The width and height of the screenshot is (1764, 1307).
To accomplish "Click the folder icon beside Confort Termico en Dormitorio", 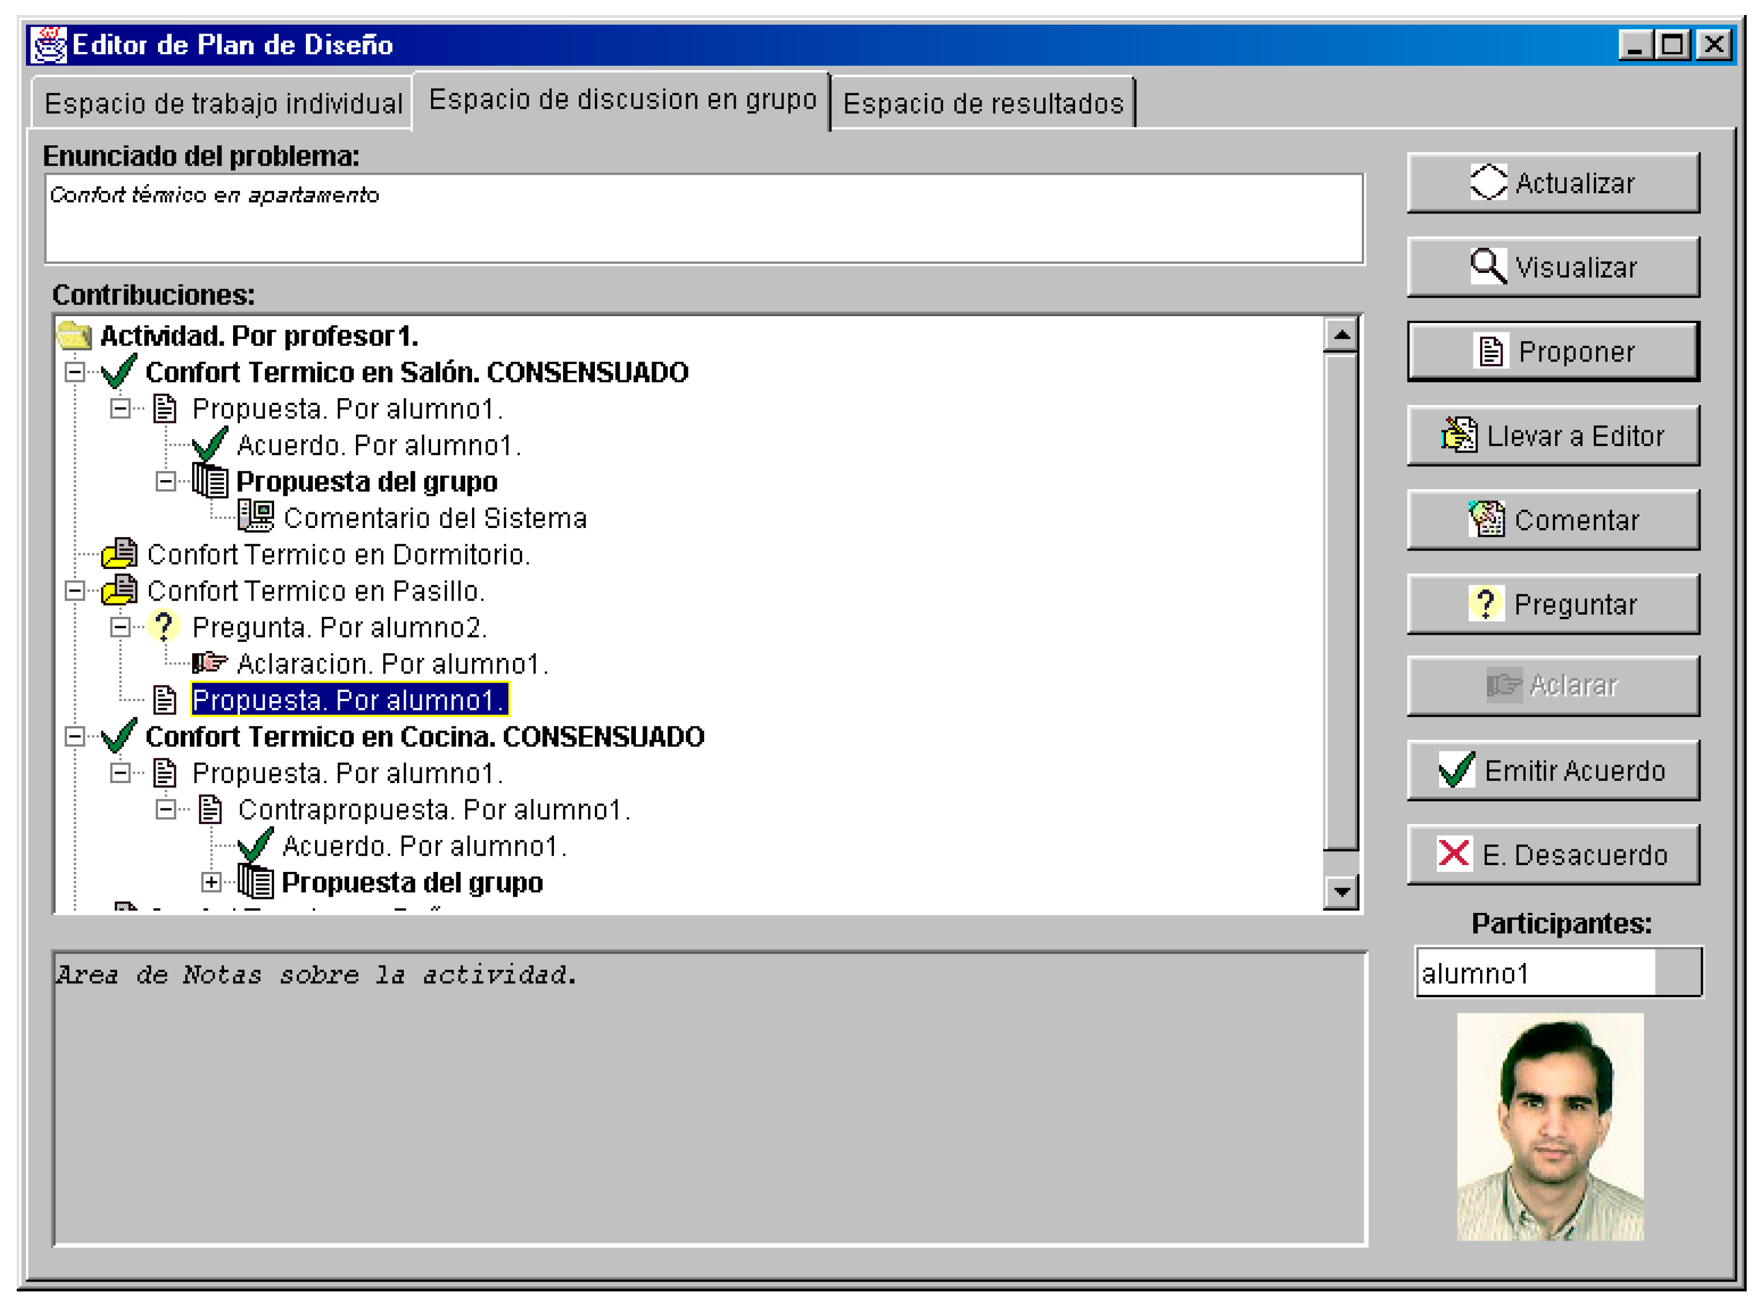I will pos(119,555).
